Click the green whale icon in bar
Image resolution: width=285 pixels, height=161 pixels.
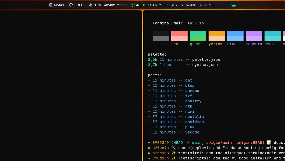tap(233, 5)
